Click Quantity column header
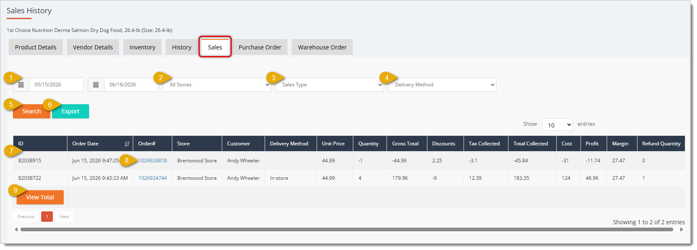 pyautogui.click(x=370, y=144)
